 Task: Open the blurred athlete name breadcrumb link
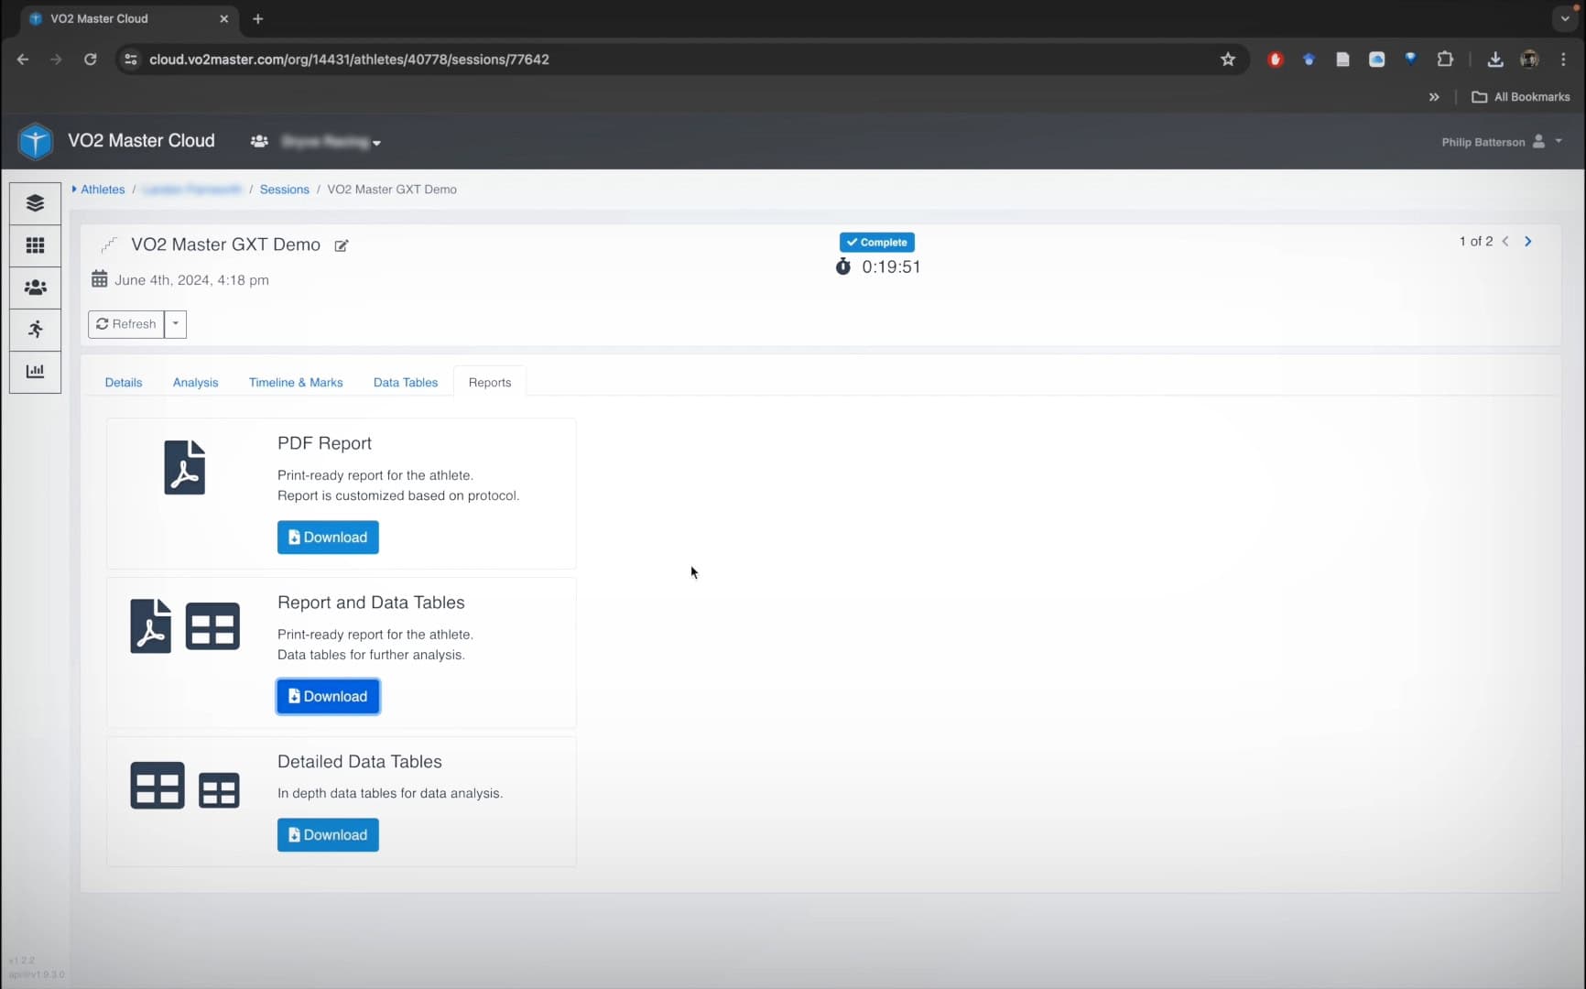click(x=191, y=190)
